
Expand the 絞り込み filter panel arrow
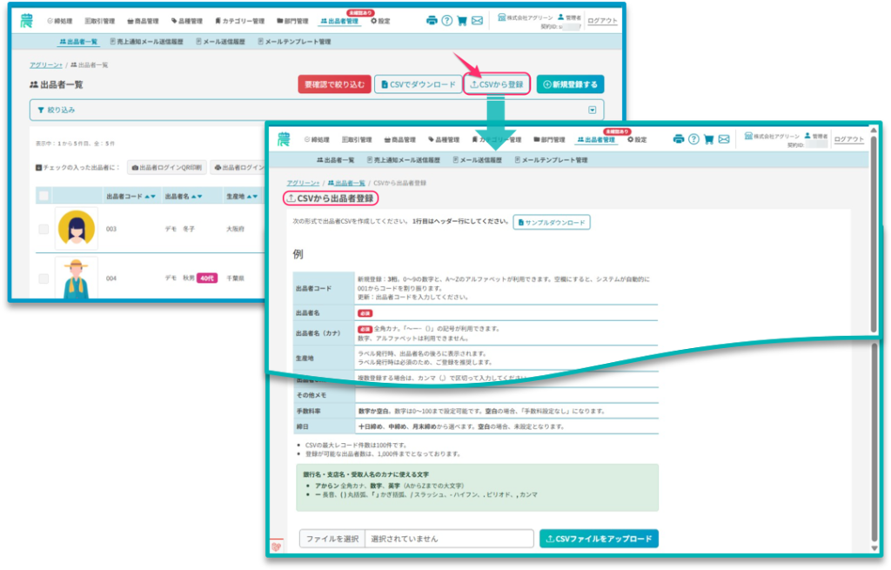[592, 110]
